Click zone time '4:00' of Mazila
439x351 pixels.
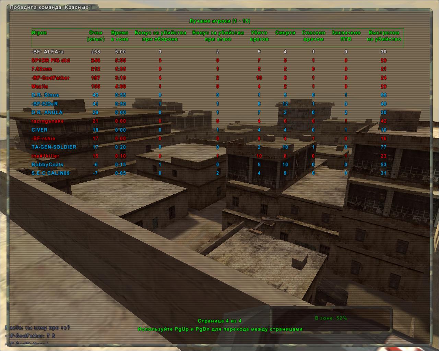point(120,86)
